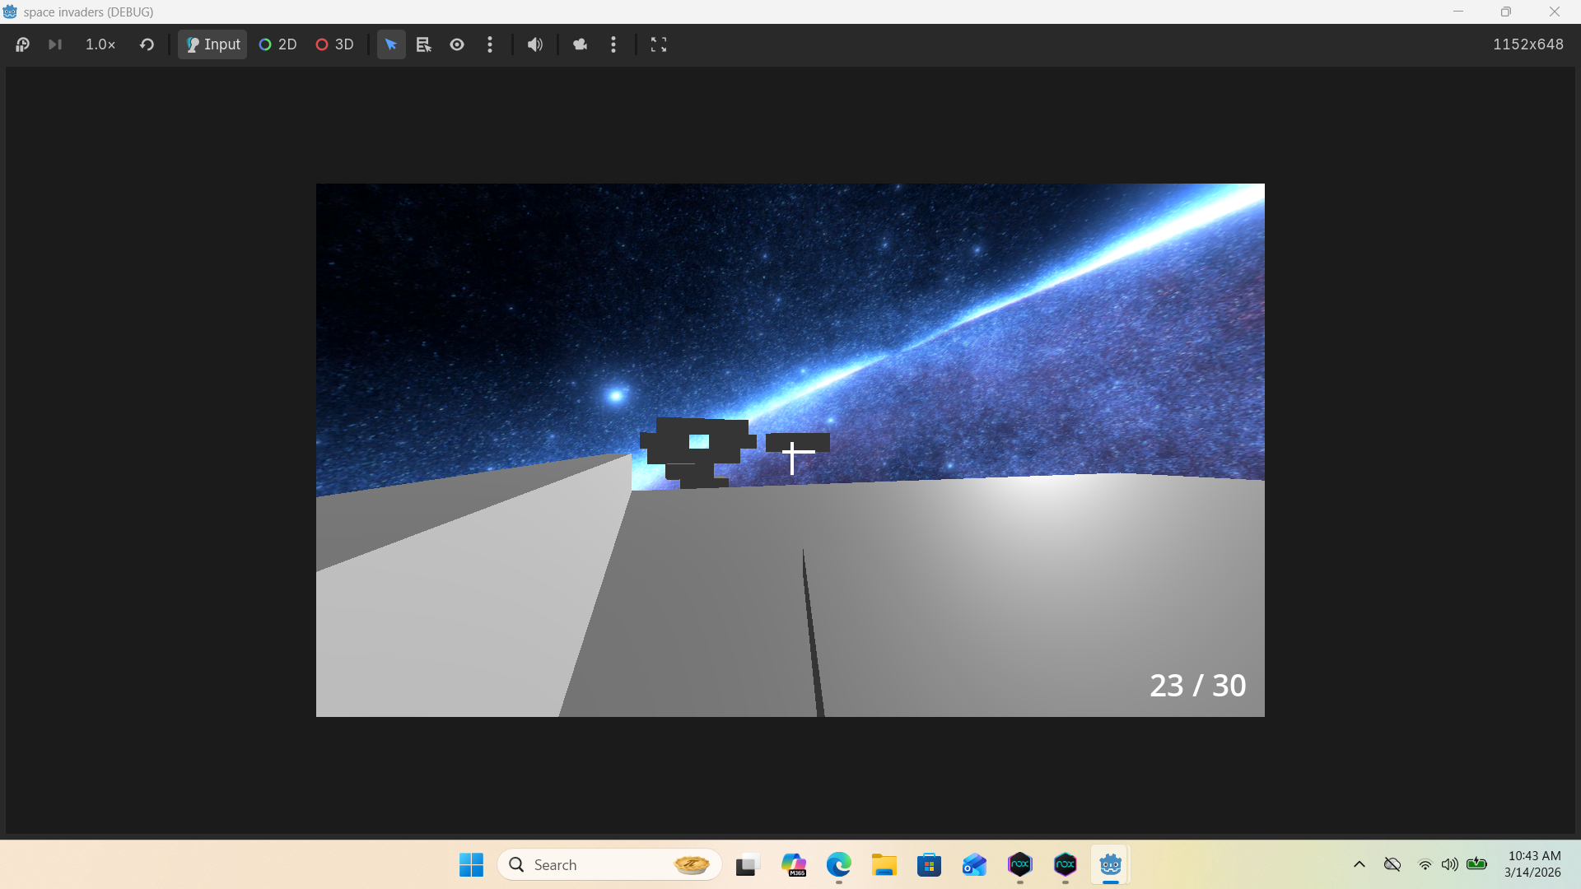The width and height of the screenshot is (1581, 889).
Task: Choose the list selection tool icon
Action: coord(423,44)
